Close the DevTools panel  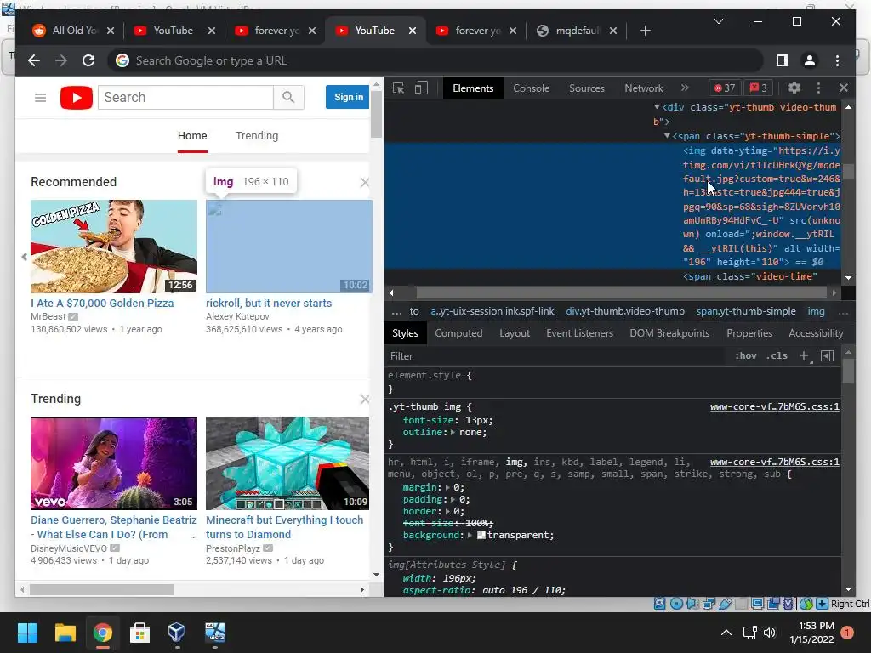tap(843, 88)
